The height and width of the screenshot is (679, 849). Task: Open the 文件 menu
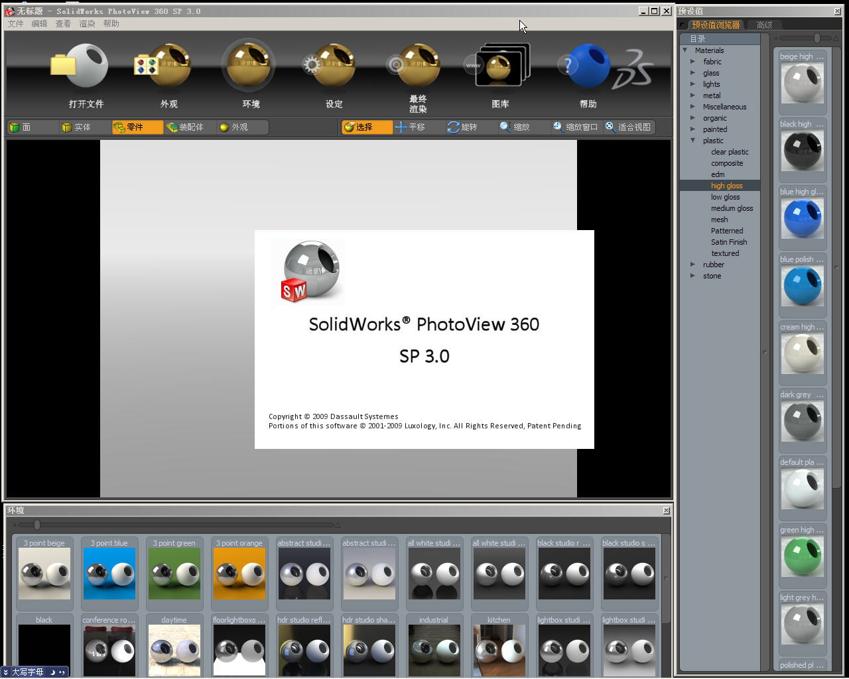point(16,24)
